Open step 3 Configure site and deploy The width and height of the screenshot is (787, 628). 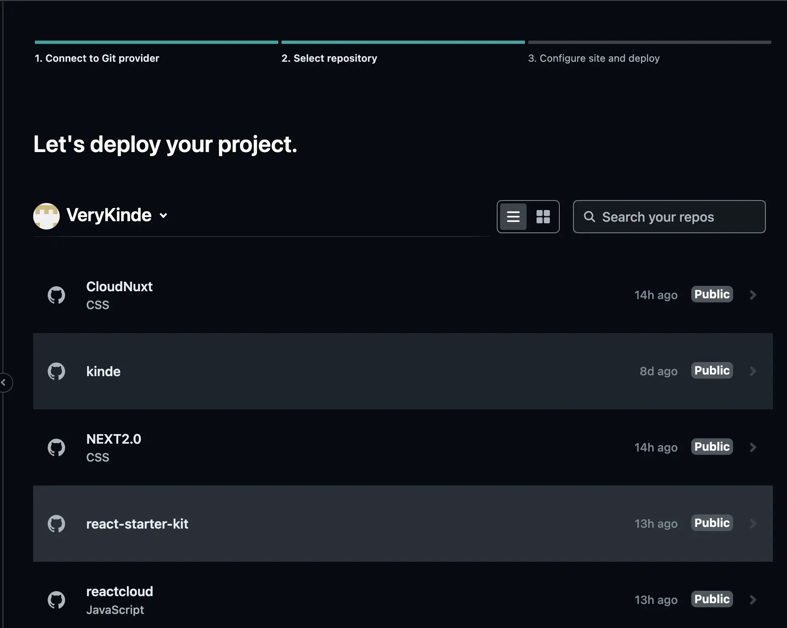click(594, 58)
